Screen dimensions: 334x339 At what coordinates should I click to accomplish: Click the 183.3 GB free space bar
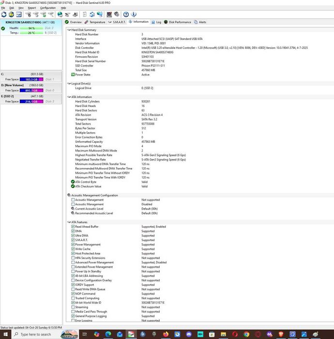tap(31, 79)
